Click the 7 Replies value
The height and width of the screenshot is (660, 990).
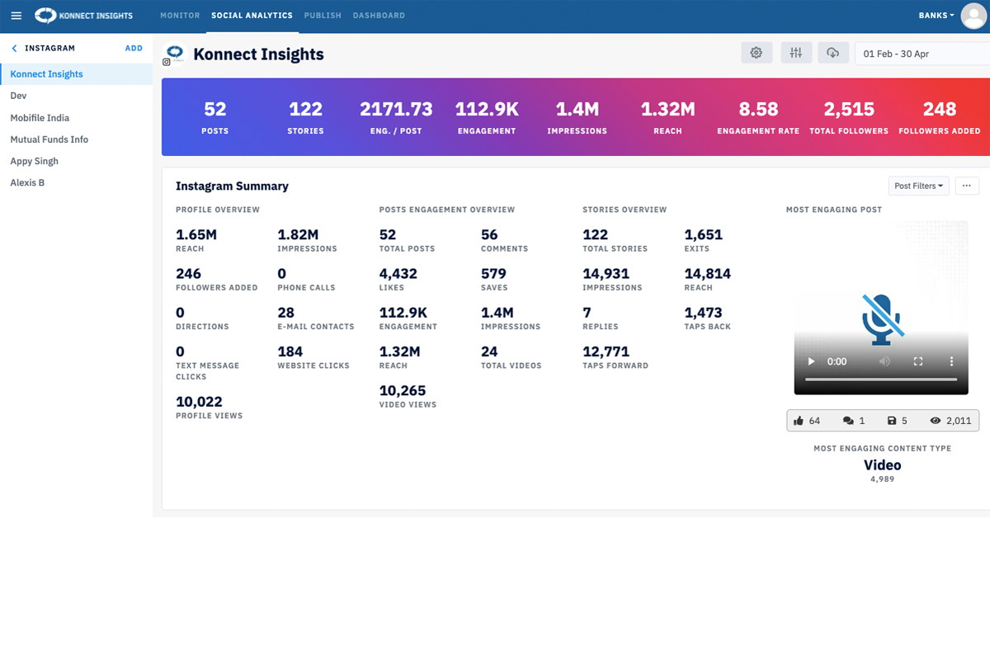pos(587,313)
